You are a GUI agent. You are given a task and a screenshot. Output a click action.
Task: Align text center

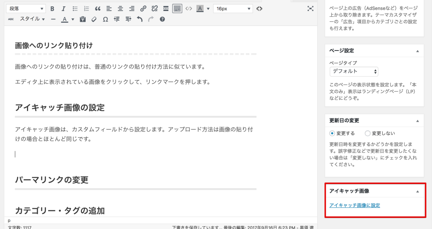tap(120, 9)
